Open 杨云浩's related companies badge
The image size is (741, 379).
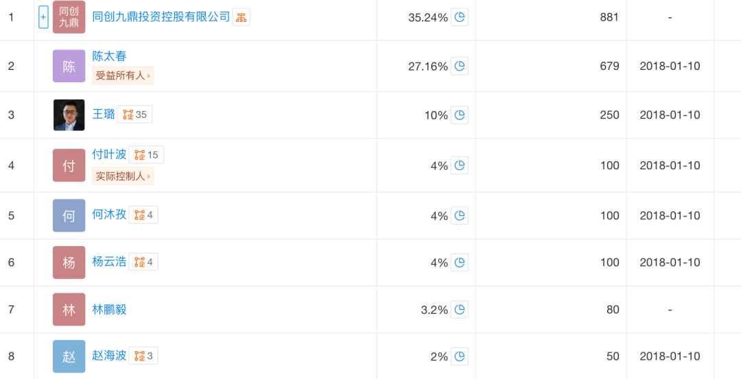tap(143, 262)
